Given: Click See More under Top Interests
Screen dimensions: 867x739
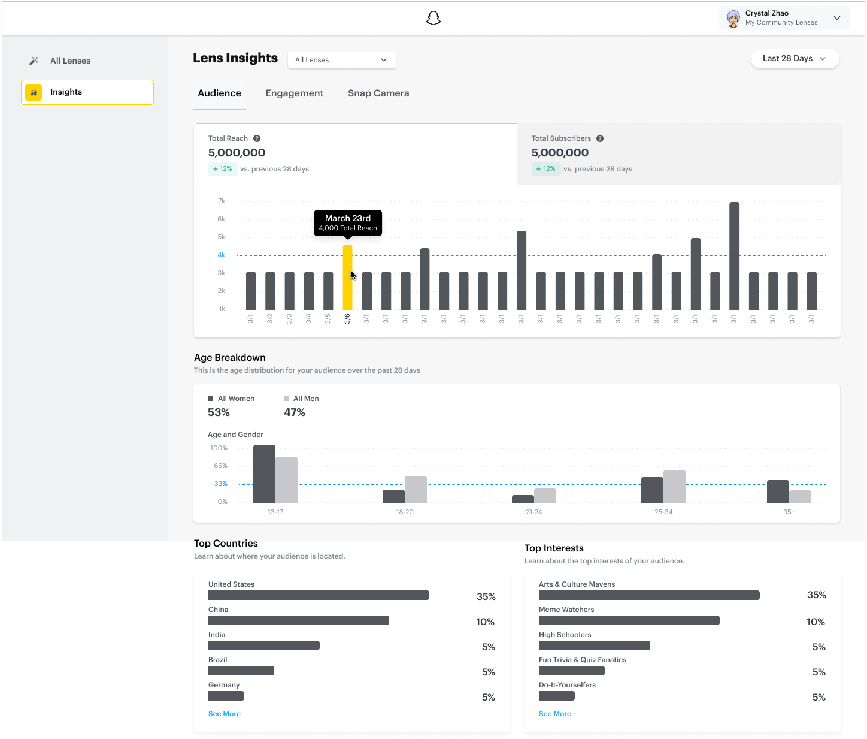Looking at the screenshot, I should pos(554,713).
